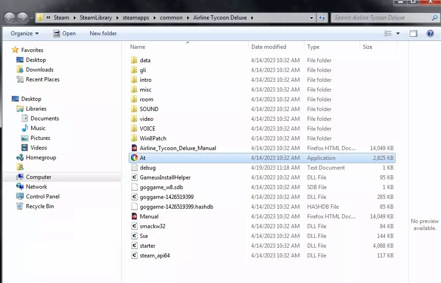
Task: Select Homegroup in navigation pane
Action: 36,158
